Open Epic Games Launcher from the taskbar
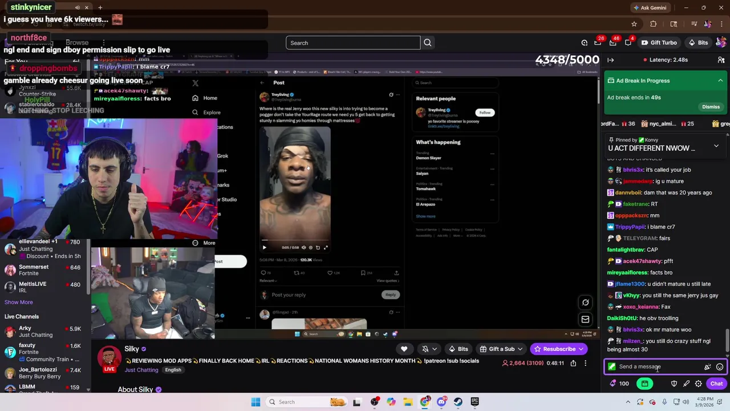The height and width of the screenshot is (411, 730). [x=474, y=402]
